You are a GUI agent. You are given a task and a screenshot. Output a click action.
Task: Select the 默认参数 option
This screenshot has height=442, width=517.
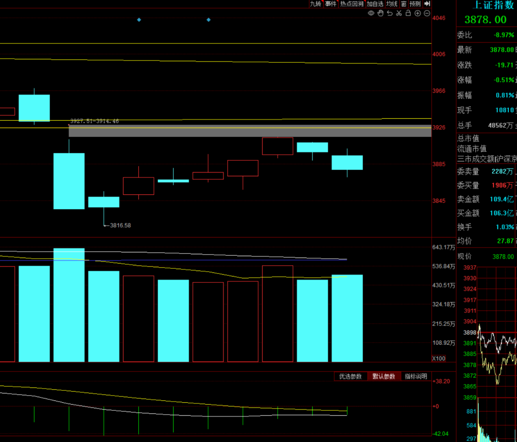point(384,376)
